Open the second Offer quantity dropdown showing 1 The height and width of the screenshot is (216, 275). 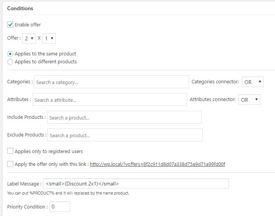click(x=49, y=38)
